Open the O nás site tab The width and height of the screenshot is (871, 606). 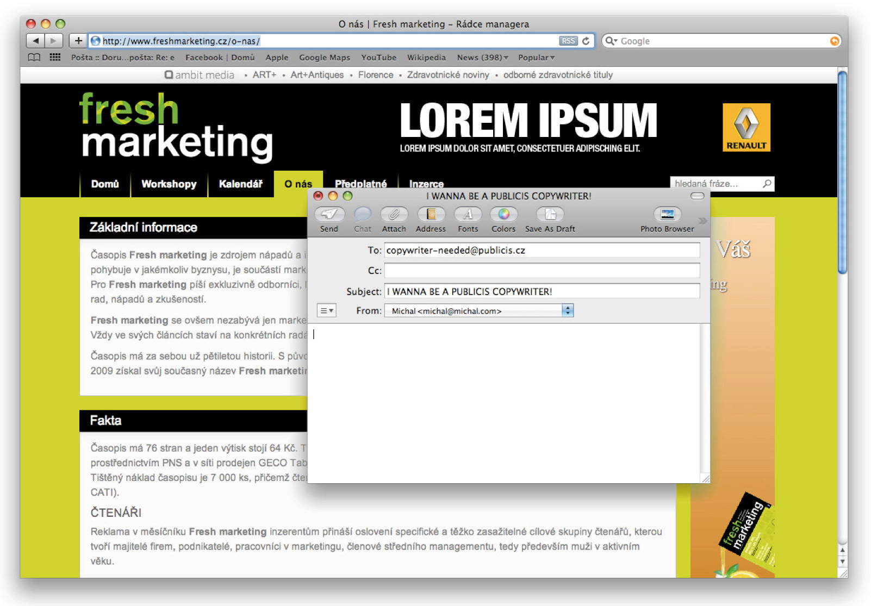point(298,184)
